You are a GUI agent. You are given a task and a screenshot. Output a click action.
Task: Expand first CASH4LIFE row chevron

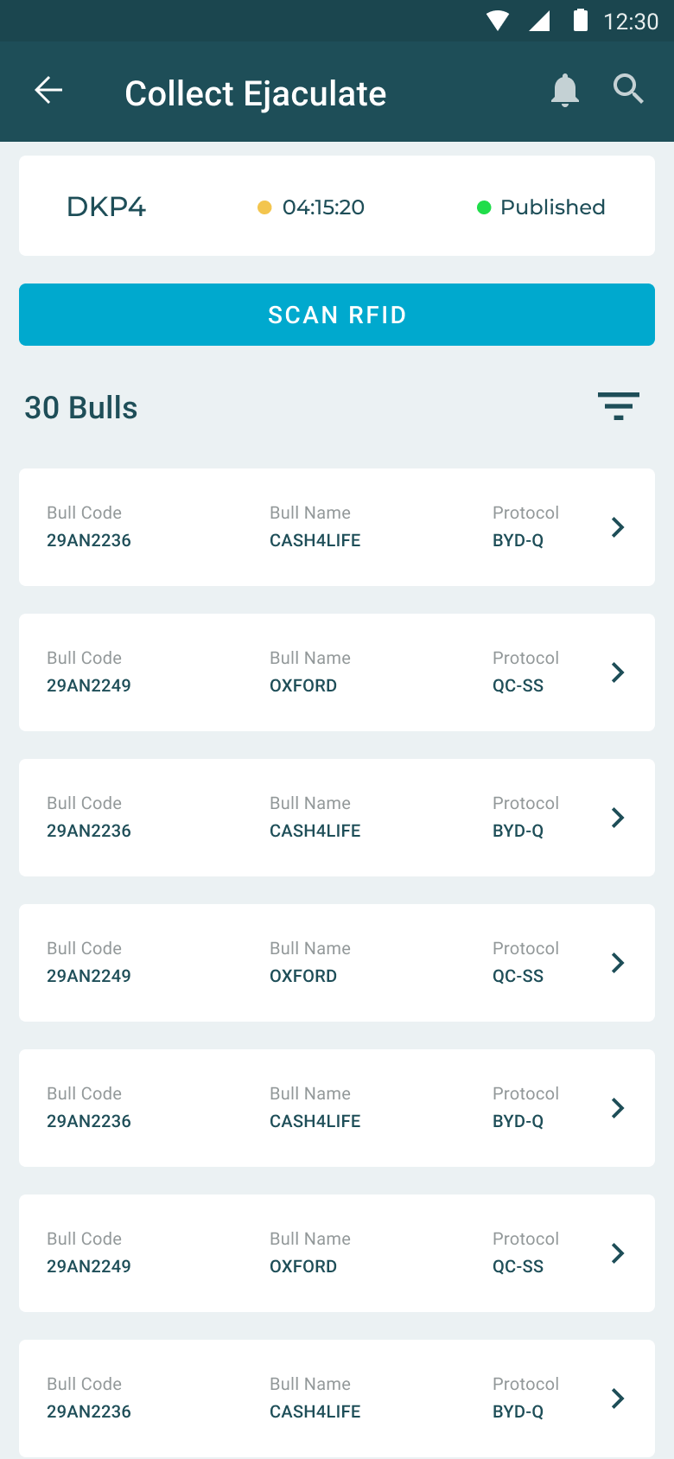618,527
